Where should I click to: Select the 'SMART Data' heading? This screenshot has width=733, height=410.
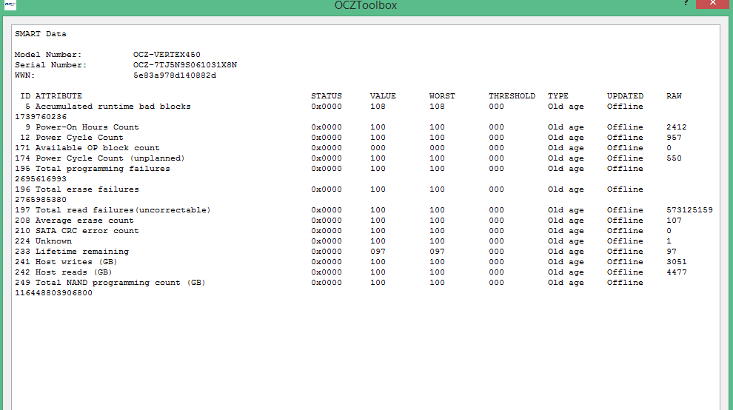pyautogui.click(x=41, y=34)
